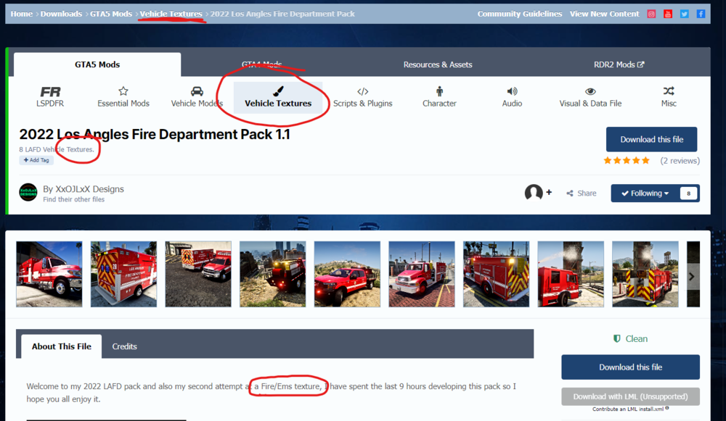
Task: Switch to the Credits tab
Action: click(x=124, y=346)
